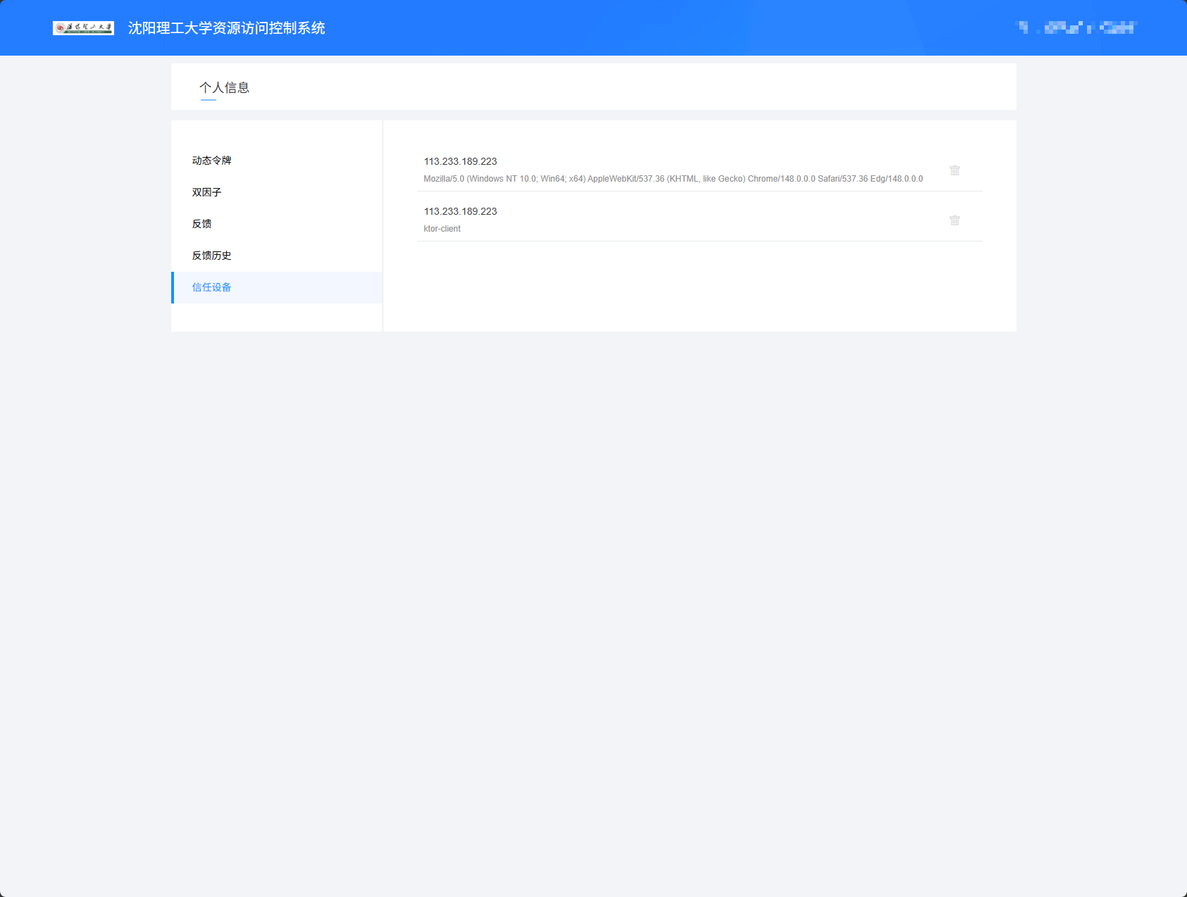The width and height of the screenshot is (1187, 897).
Task: Click the IP address above ktor-client
Action: click(x=460, y=211)
